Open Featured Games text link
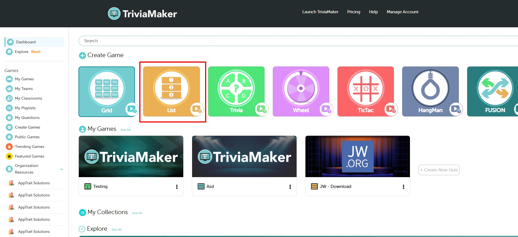This screenshot has height=237, width=518. pyautogui.click(x=30, y=156)
